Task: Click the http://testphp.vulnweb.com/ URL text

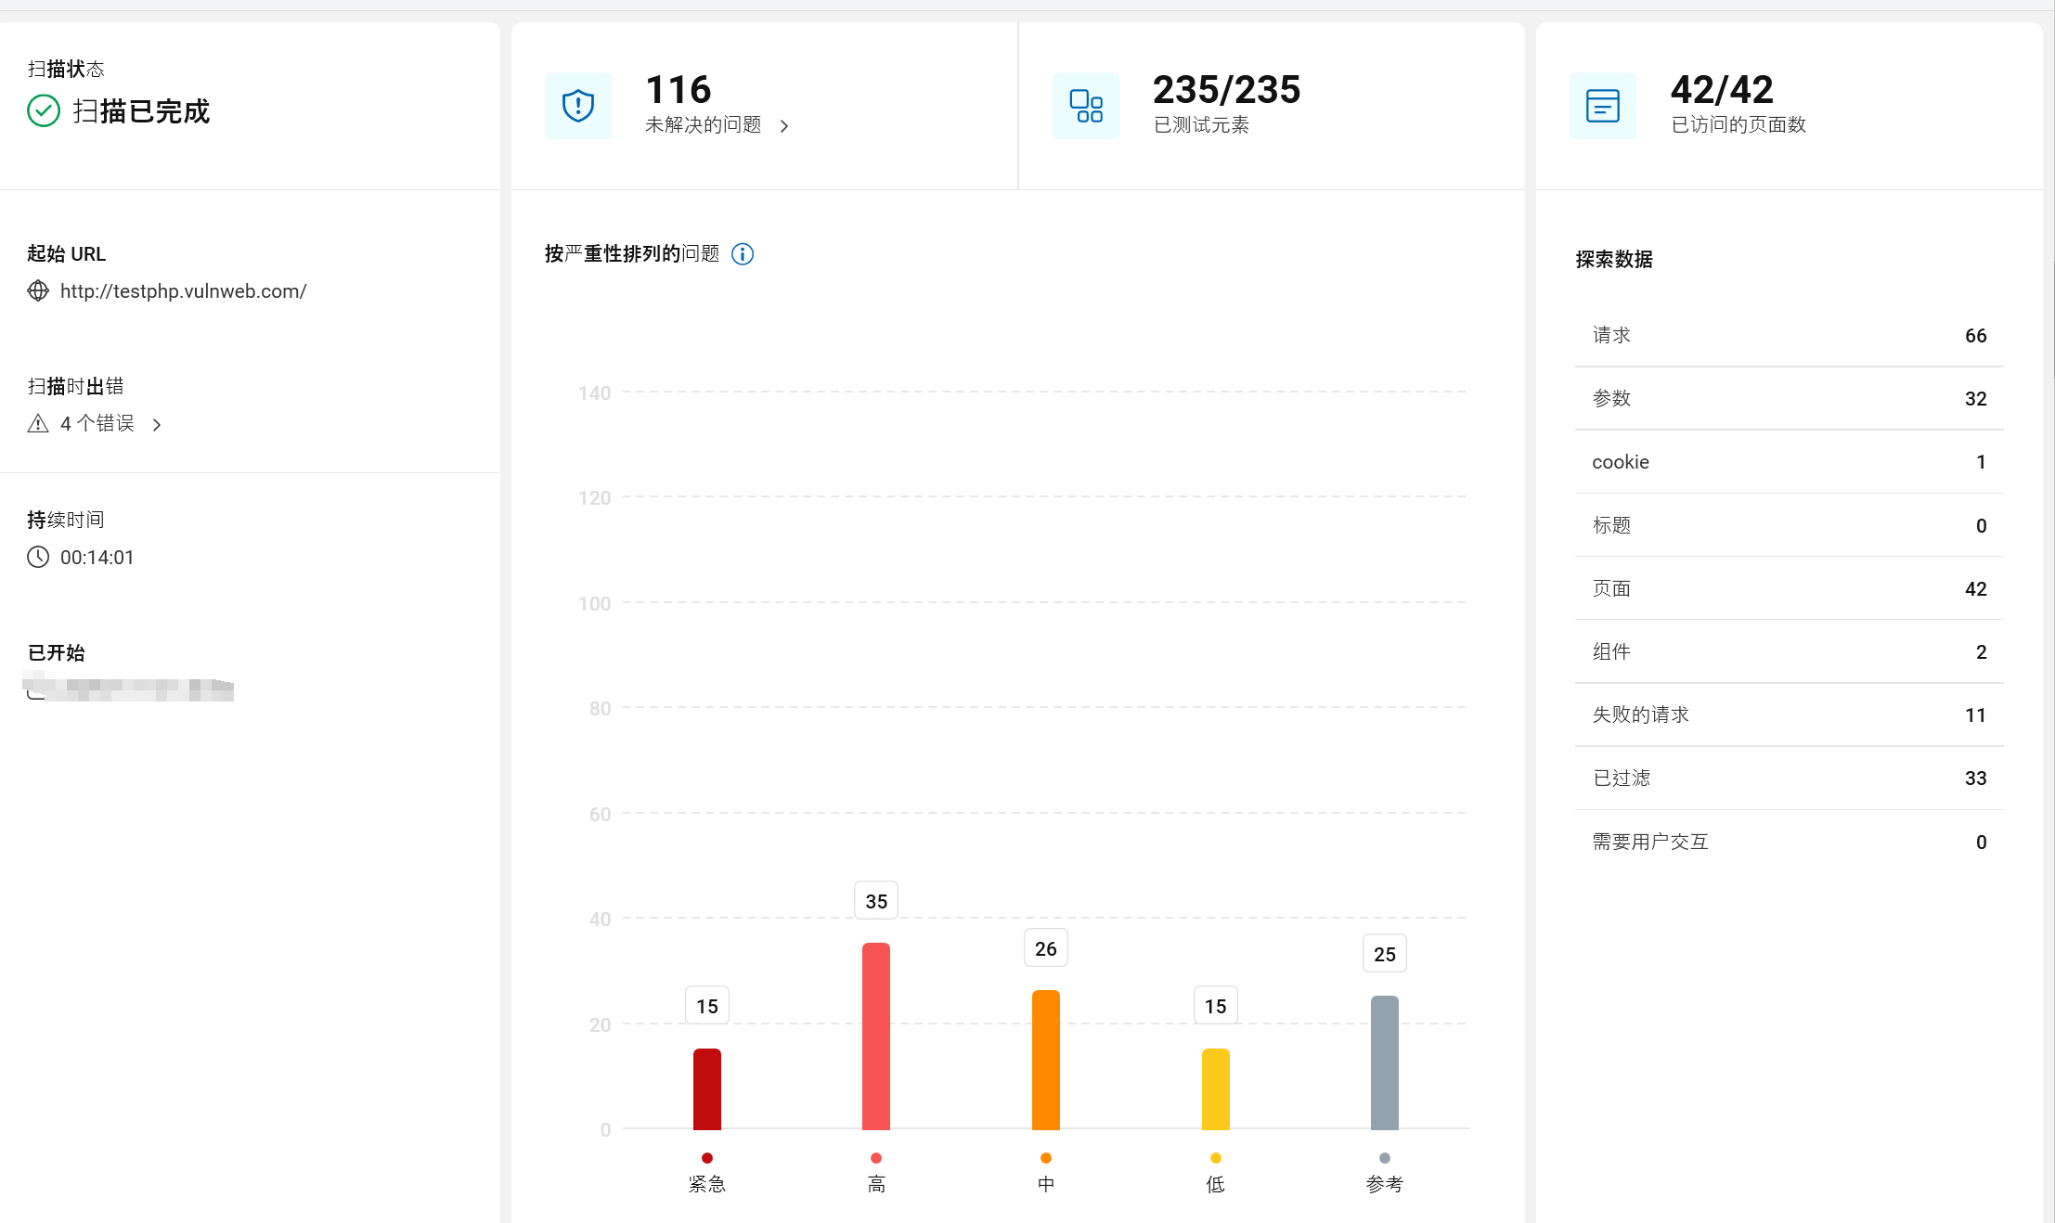Action: pyautogui.click(x=183, y=291)
